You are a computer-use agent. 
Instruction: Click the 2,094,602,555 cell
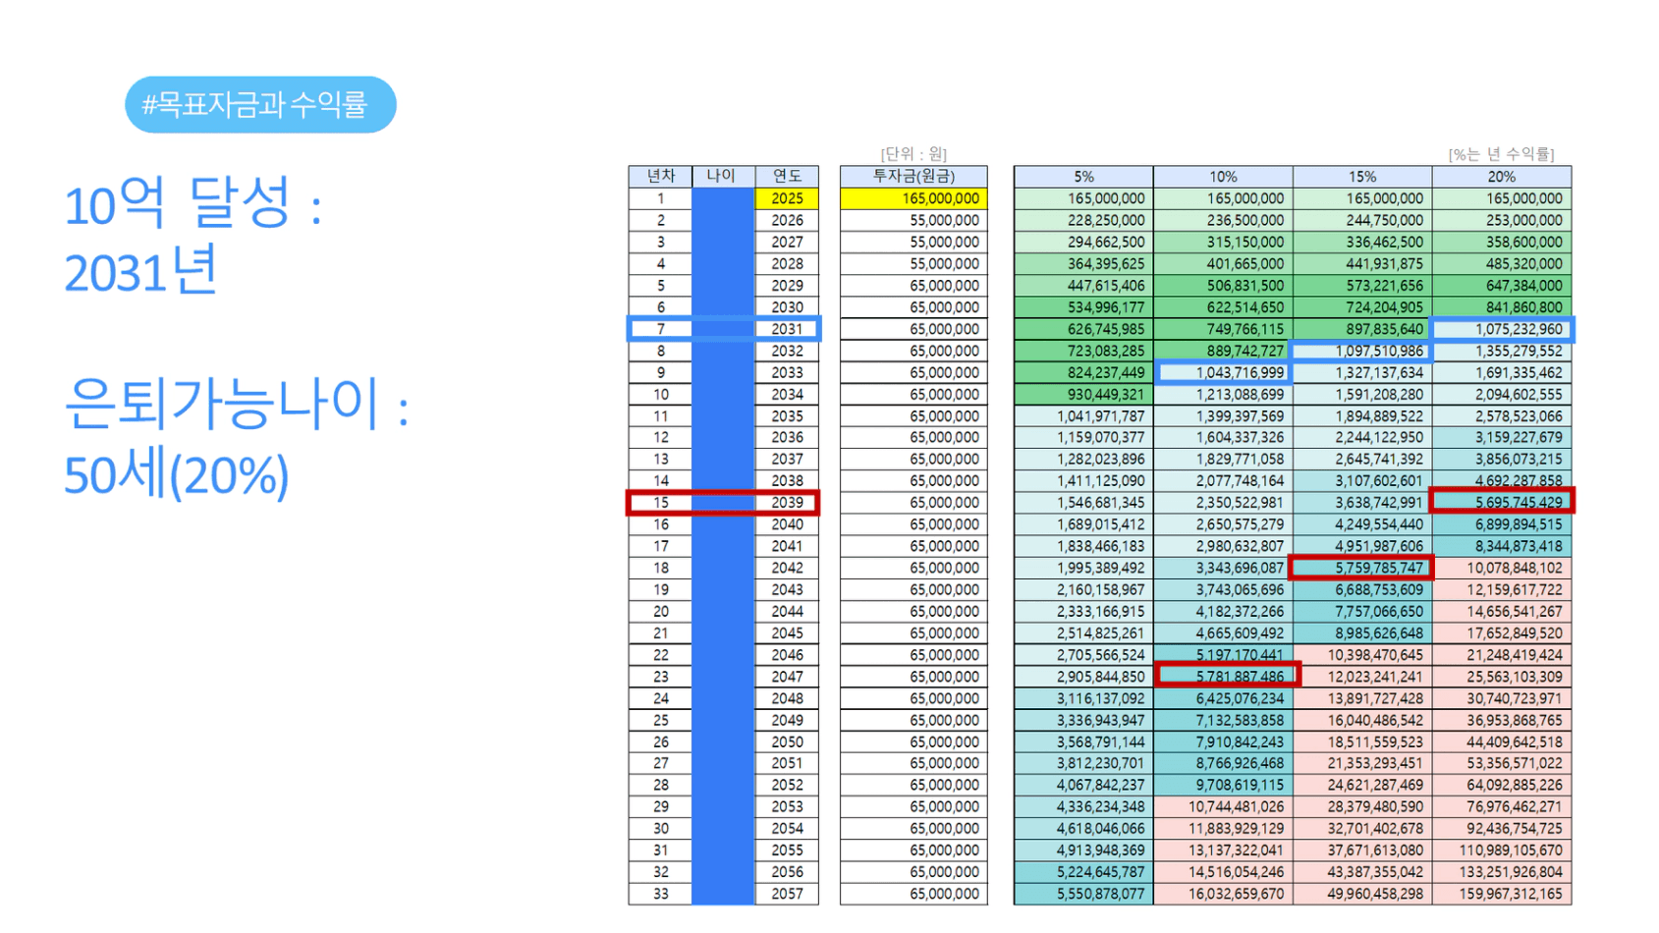(x=1502, y=394)
